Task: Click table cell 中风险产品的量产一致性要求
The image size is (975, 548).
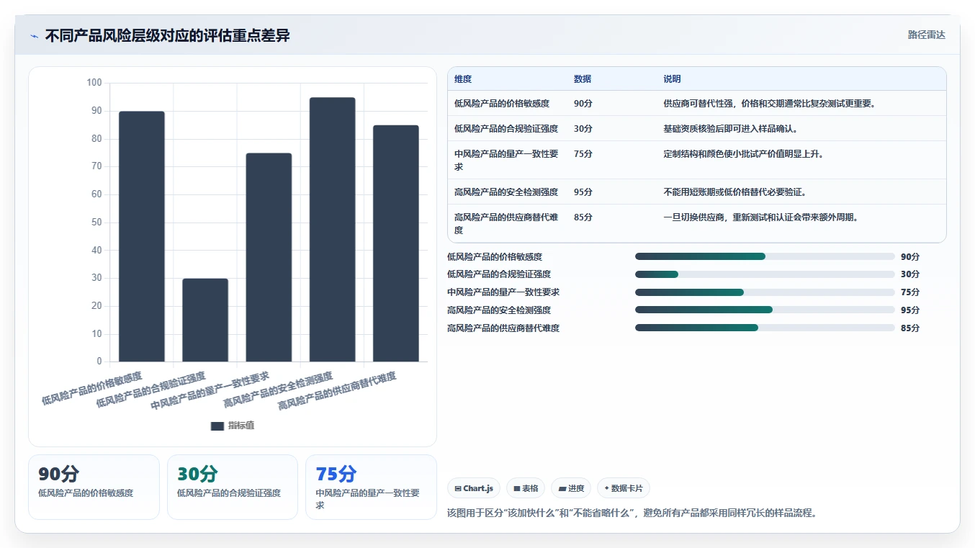Action: [506, 160]
